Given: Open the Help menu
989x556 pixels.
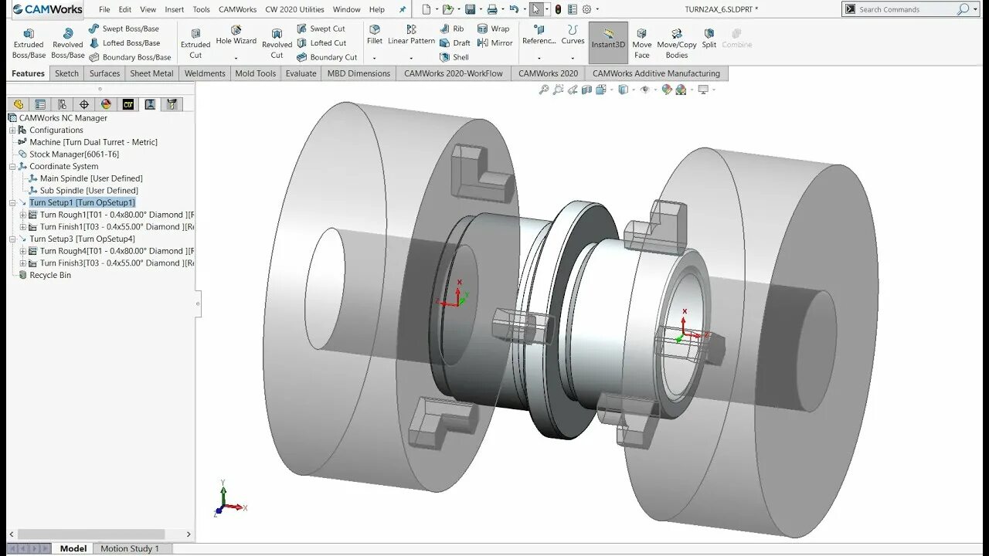Looking at the screenshot, I should tap(377, 9).
